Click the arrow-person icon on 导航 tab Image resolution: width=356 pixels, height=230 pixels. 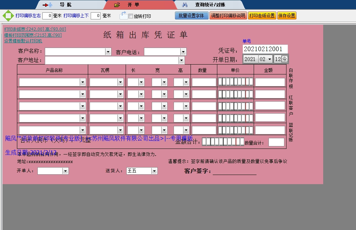click(48, 5)
